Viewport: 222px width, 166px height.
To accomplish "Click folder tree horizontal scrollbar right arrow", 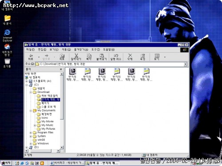I will (x=58, y=151).
